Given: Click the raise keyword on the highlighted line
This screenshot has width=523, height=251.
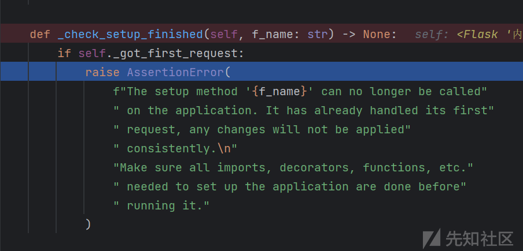Looking at the screenshot, I should point(102,72).
